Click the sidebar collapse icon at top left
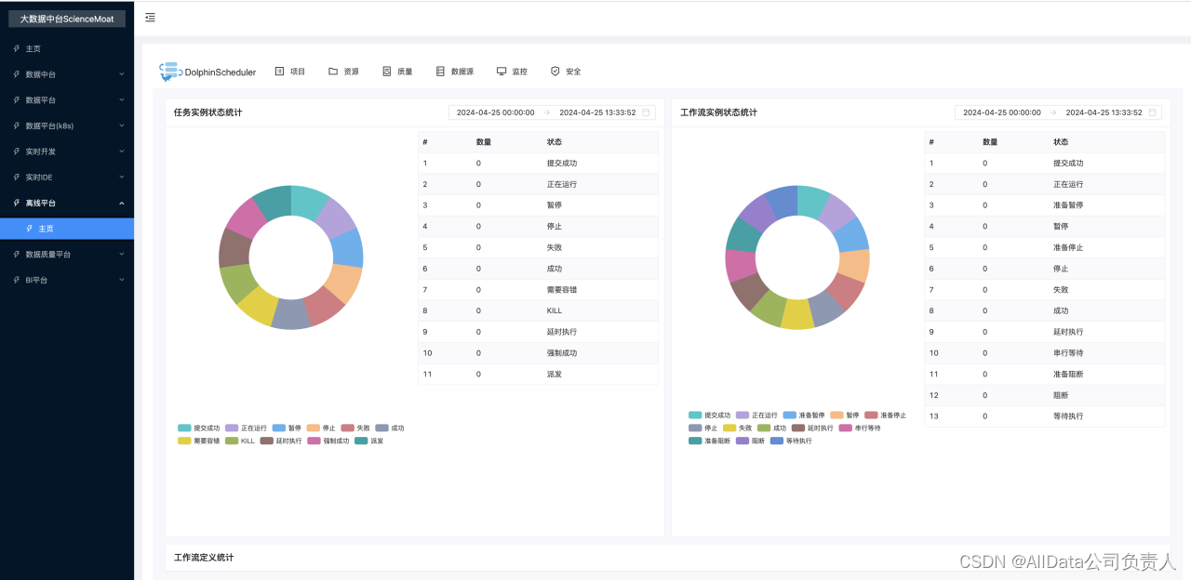The image size is (1191, 580). pyautogui.click(x=150, y=17)
